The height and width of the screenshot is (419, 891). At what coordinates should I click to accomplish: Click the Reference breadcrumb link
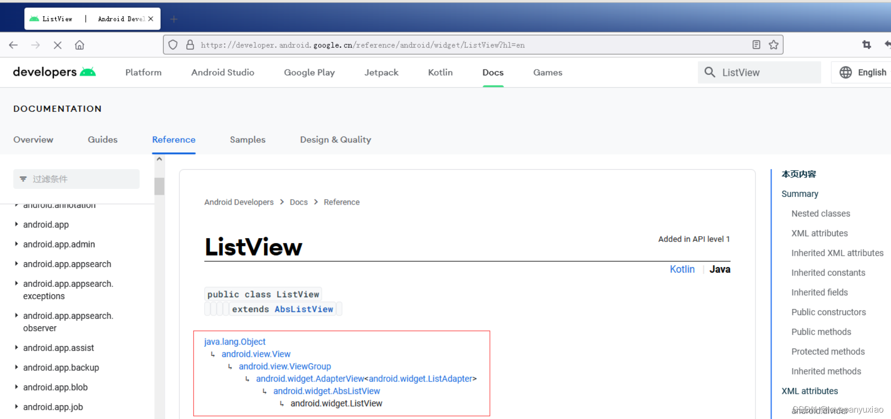click(x=342, y=202)
